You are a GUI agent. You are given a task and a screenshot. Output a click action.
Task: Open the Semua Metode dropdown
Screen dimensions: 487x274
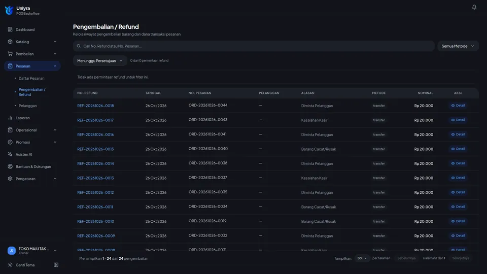coord(458,46)
